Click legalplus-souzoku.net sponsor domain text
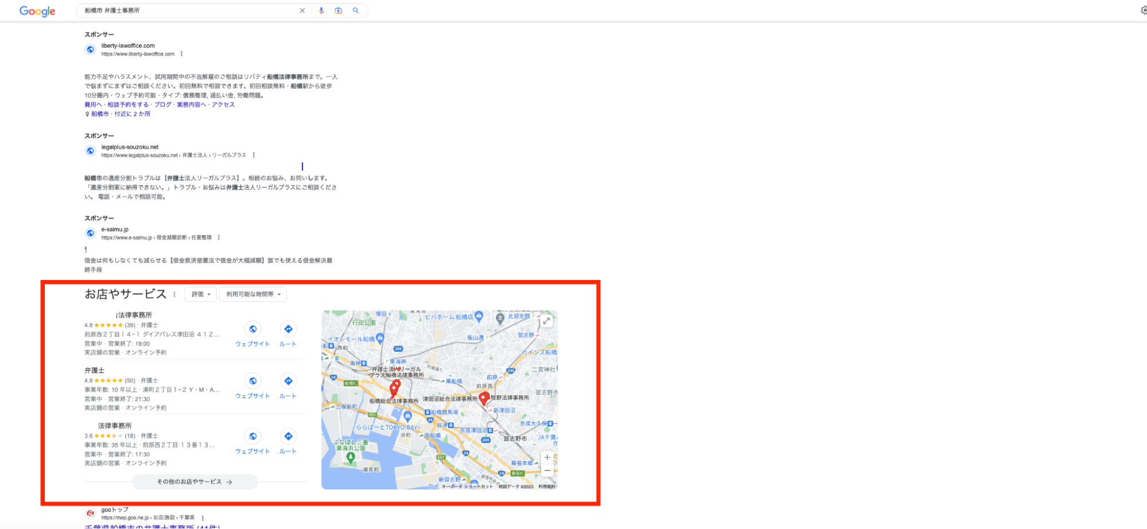The width and height of the screenshot is (1147, 529). pos(130,147)
